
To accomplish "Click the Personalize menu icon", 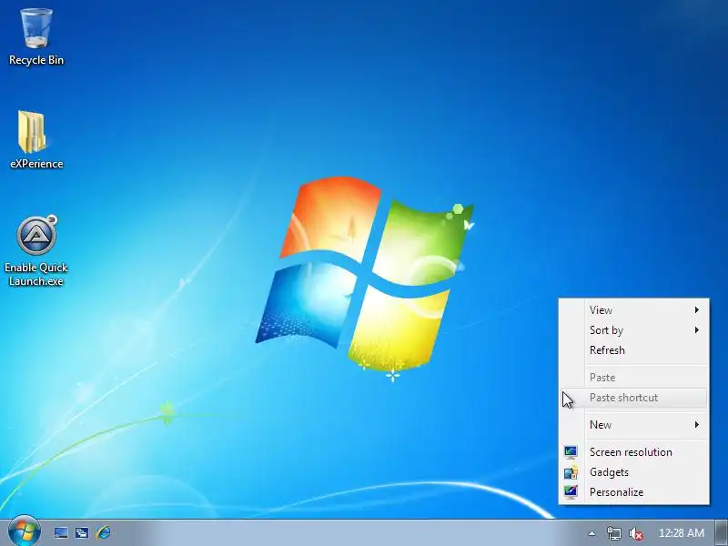I will (571, 492).
